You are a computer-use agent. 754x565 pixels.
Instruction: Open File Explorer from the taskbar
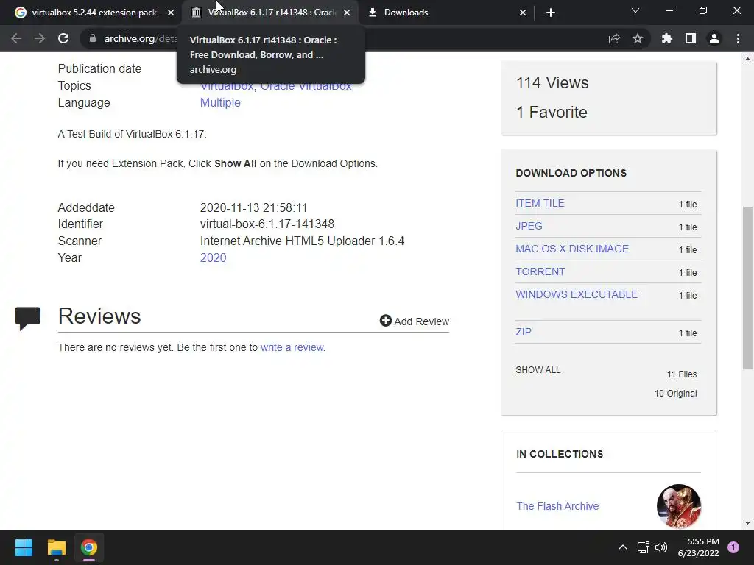[x=56, y=547]
